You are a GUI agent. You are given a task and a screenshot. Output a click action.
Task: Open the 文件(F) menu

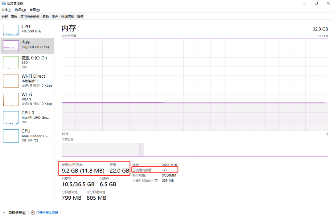[x=6, y=10]
